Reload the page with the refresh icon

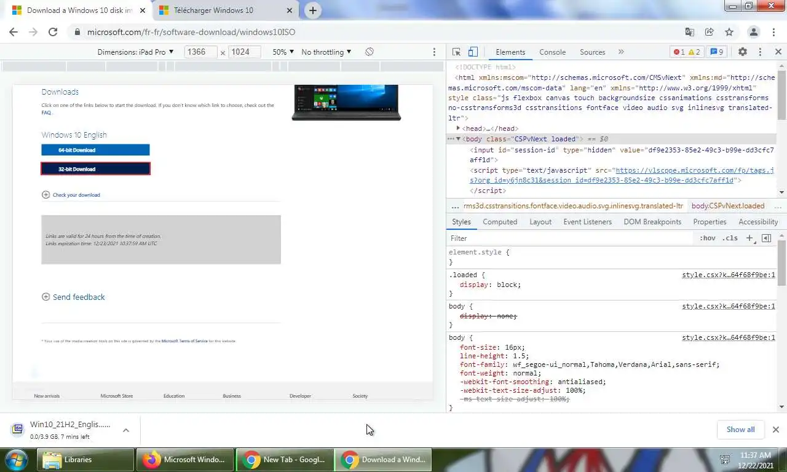click(53, 32)
